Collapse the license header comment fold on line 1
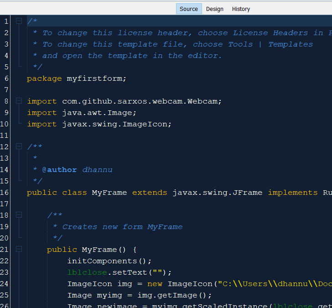Screen dimensions: 332x308 pos(19,21)
